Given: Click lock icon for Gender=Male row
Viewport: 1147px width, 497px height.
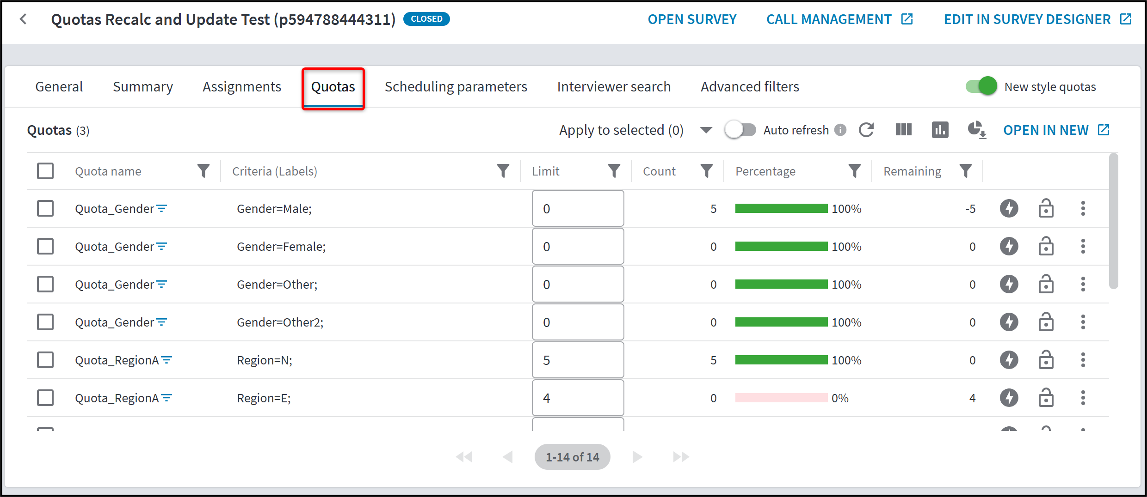Looking at the screenshot, I should tap(1046, 208).
